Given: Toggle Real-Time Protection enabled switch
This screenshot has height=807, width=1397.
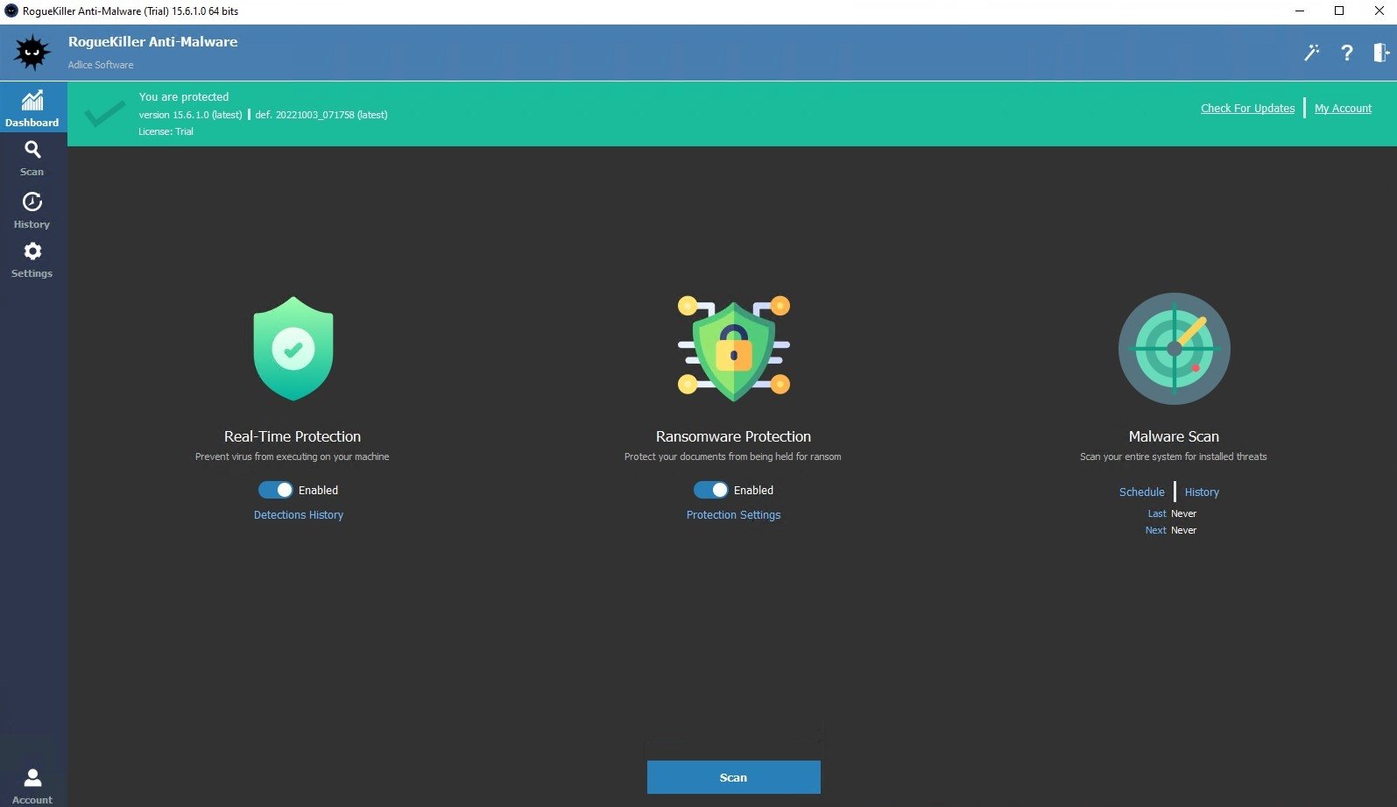Looking at the screenshot, I should tap(275, 490).
